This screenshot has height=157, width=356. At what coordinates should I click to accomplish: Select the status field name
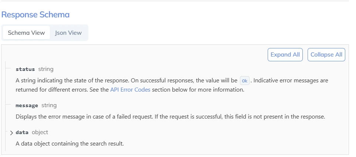coord(25,69)
